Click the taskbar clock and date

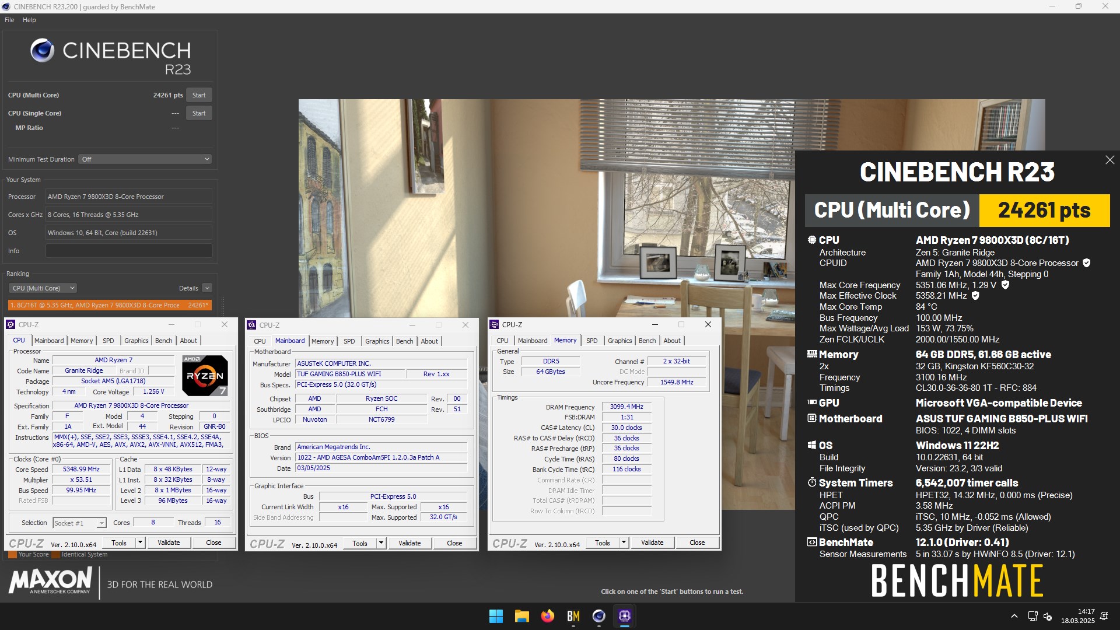tap(1077, 616)
